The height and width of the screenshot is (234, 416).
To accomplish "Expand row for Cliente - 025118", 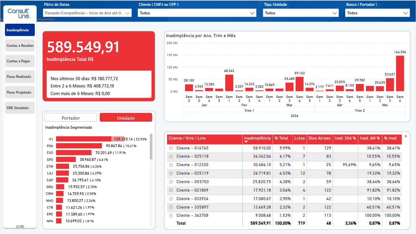I will [x=171, y=156].
